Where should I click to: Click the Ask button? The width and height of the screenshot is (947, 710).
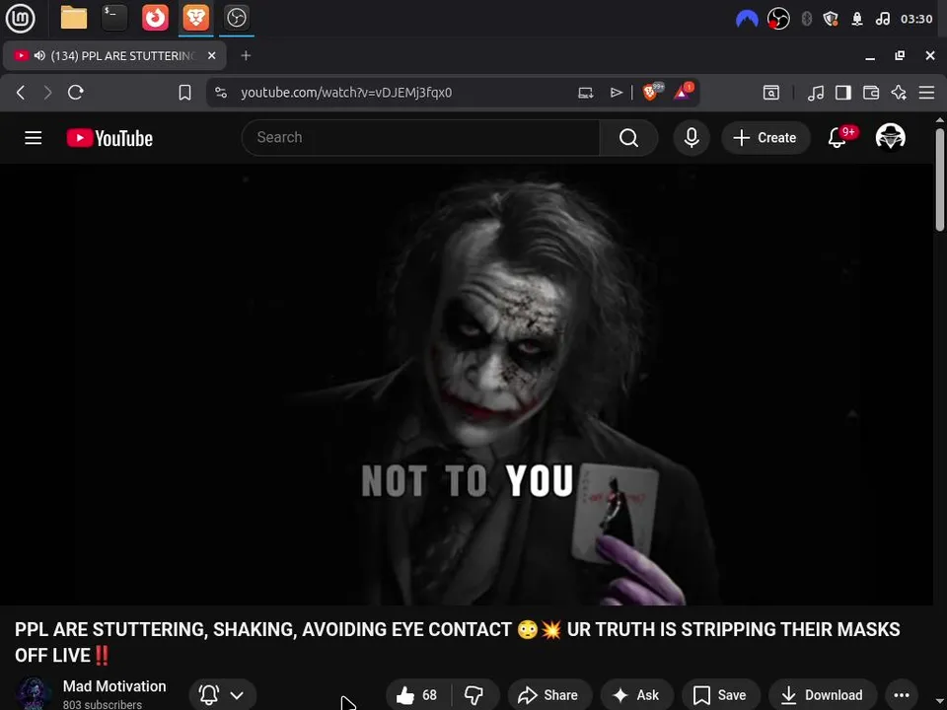(x=636, y=695)
